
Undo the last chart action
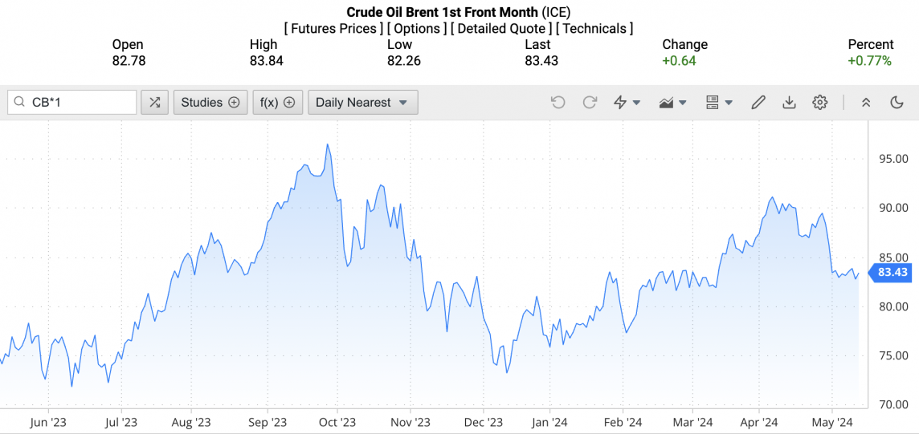(558, 102)
